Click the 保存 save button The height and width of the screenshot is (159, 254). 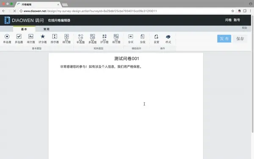click(x=240, y=39)
